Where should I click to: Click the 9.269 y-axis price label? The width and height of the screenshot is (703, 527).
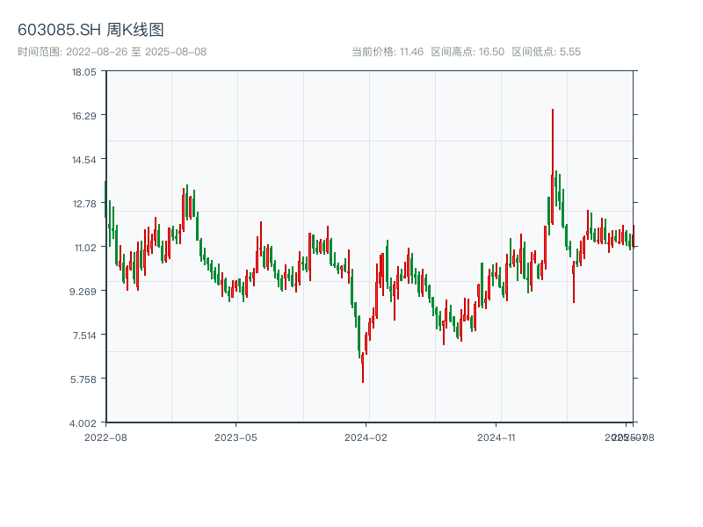(84, 292)
